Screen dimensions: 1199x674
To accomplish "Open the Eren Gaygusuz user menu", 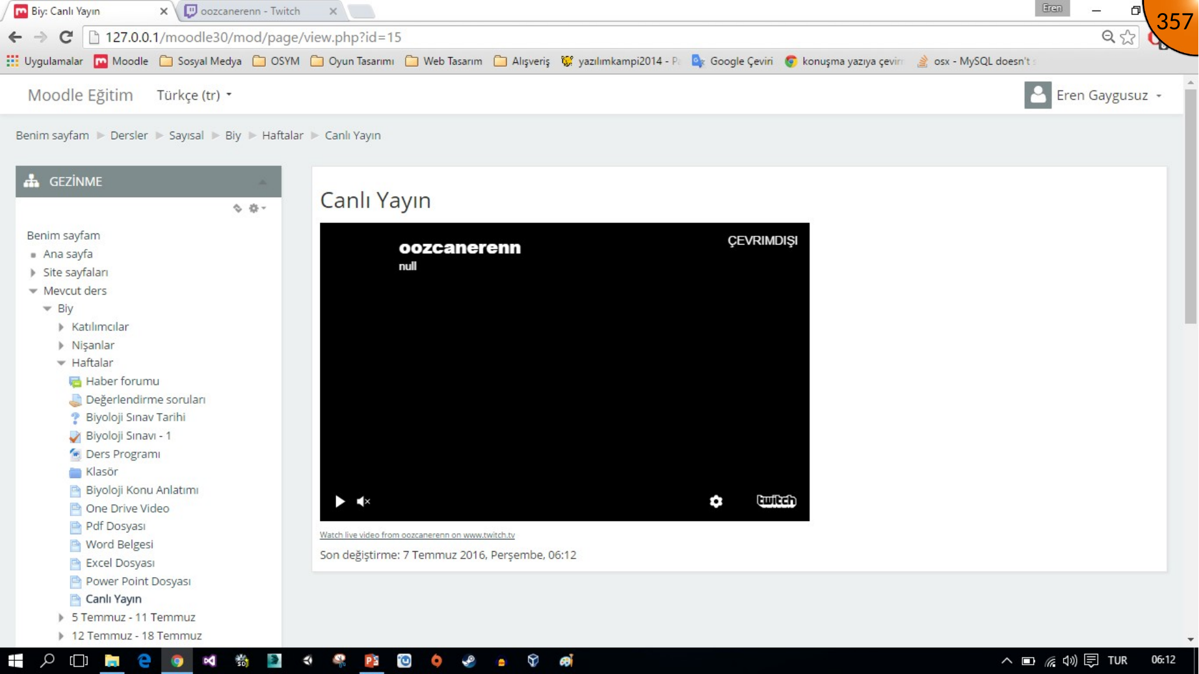I will 1108,95.
